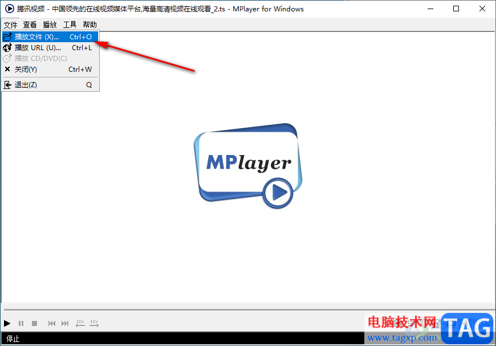This screenshot has height=346, width=496.
Task: Skip to previous track
Action: coord(51,323)
